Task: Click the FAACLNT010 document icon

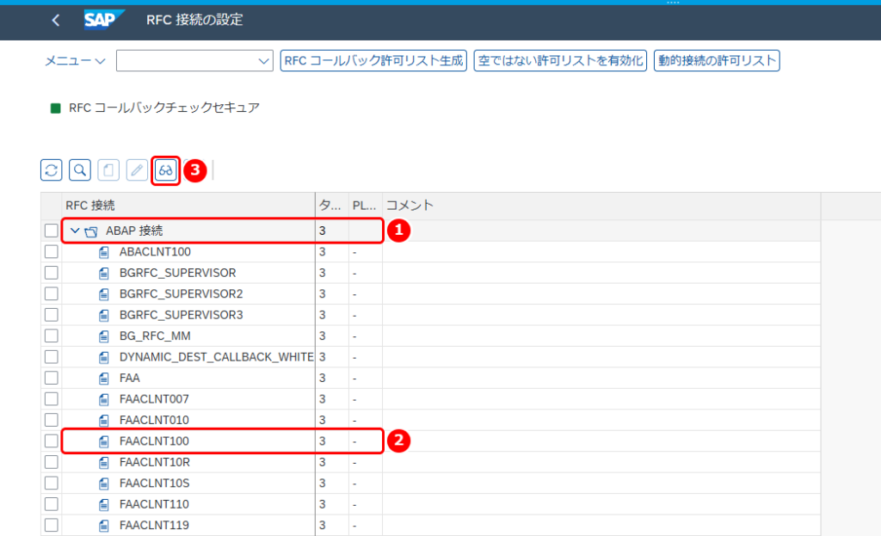Action: pyautogui.click(x=104, y=420)
